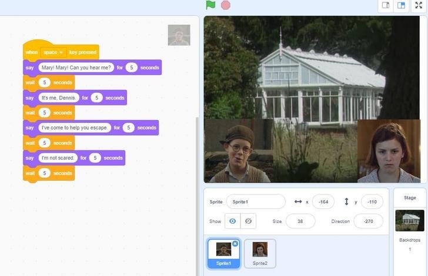428x276 pixels.
Task: Edit seconds value in 'help you escape' block
Action: [128, 128]
